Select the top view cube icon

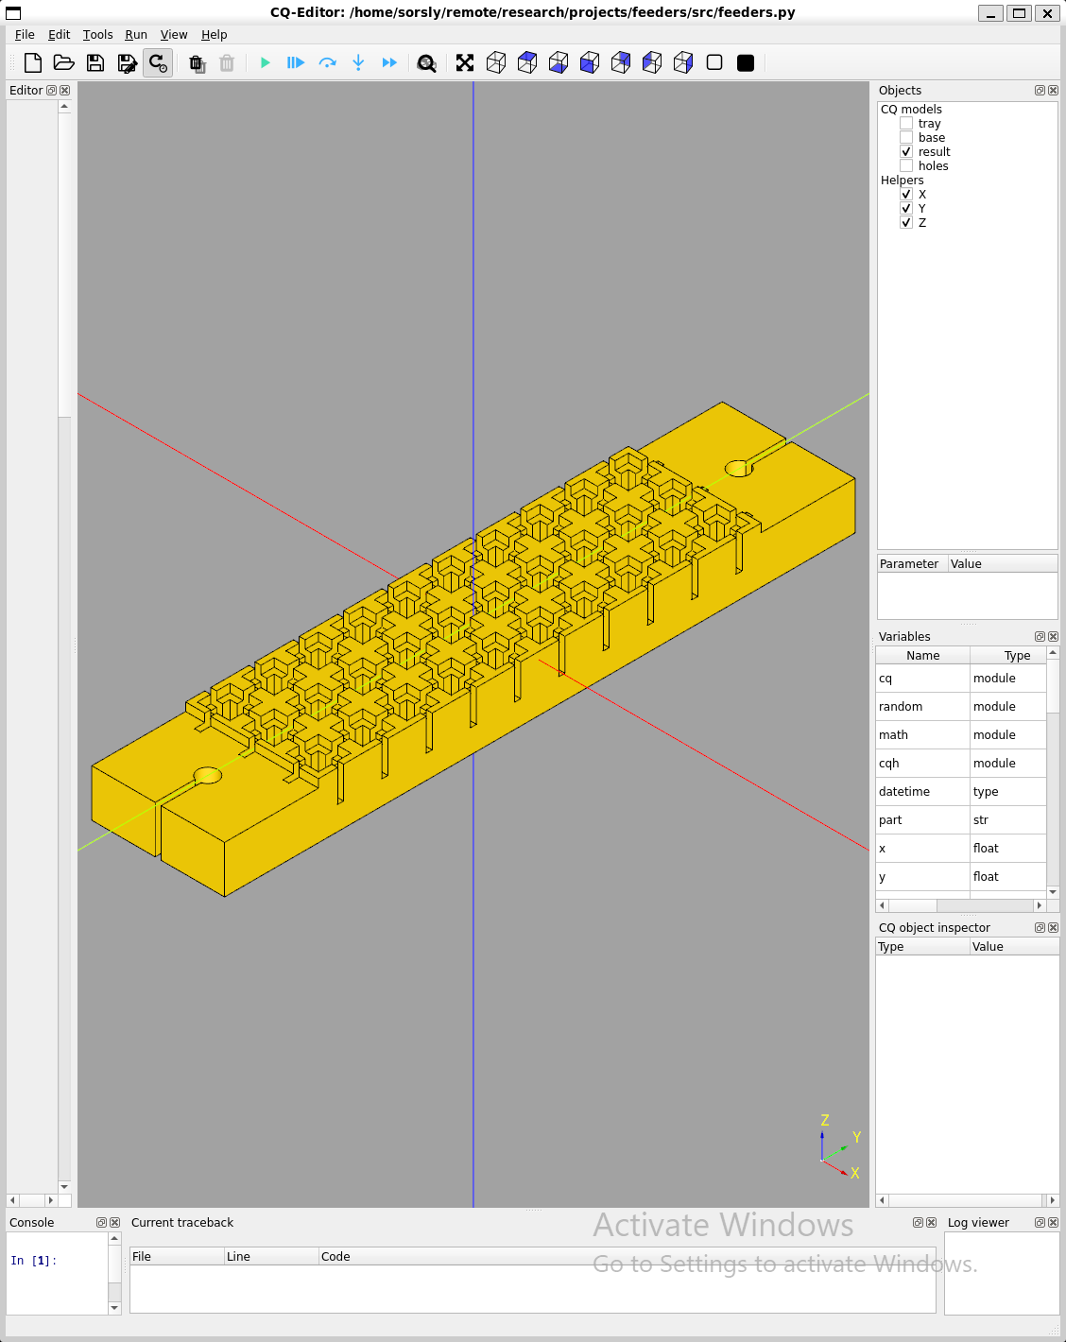(527, 63)
